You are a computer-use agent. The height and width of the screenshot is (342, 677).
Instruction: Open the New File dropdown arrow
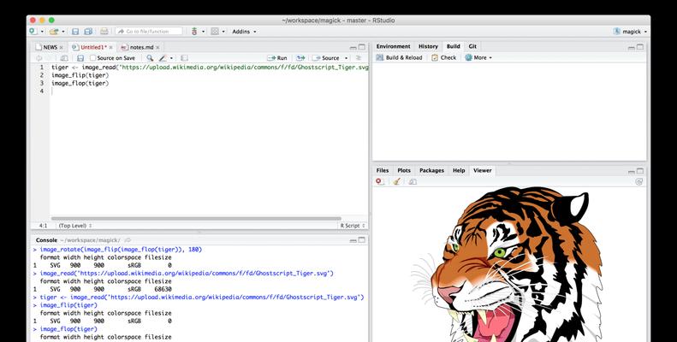pyautogui.click(x=42, y=32)
